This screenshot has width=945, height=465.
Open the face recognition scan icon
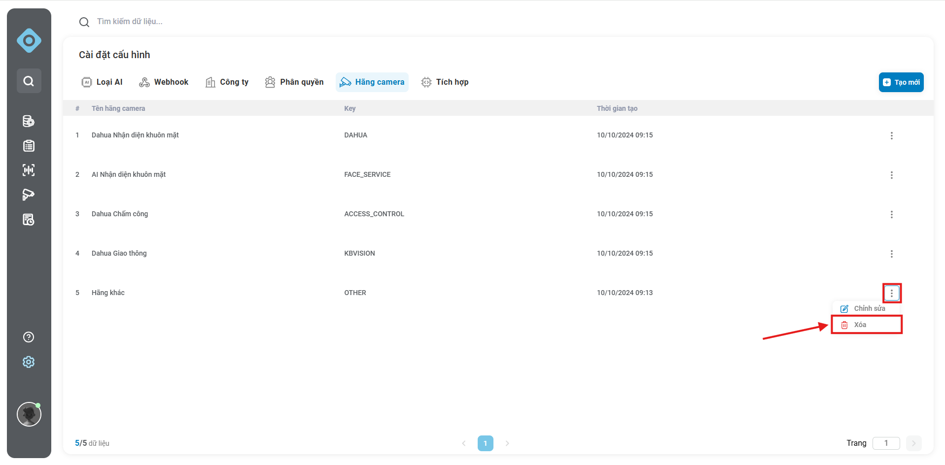(29, 170)
